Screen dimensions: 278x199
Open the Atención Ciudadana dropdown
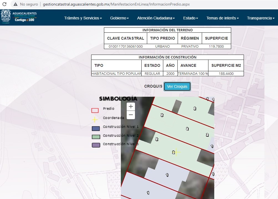tap(156, 18)
